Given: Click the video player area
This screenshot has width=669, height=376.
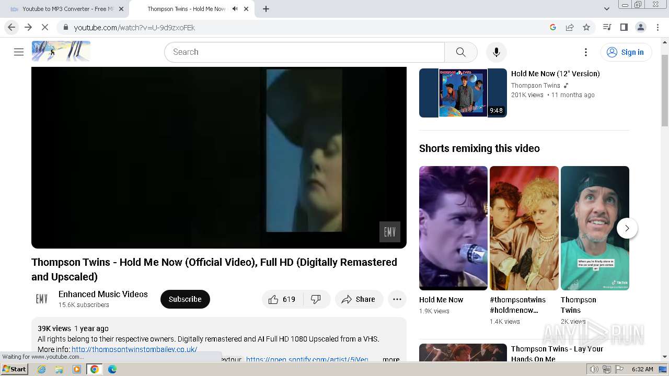Looking at the screenshot, I should tap(219, 157).
